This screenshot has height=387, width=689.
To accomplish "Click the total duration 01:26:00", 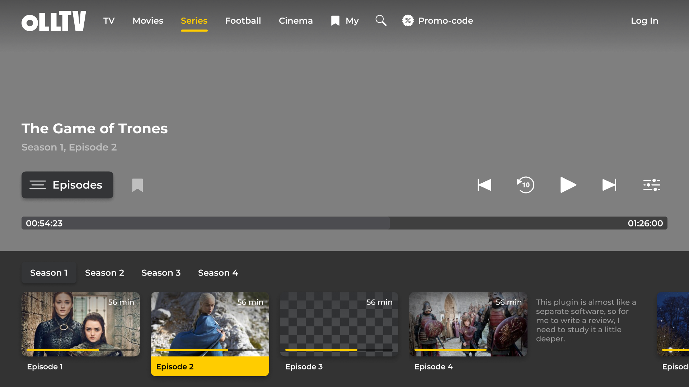I will coord(645,223).
